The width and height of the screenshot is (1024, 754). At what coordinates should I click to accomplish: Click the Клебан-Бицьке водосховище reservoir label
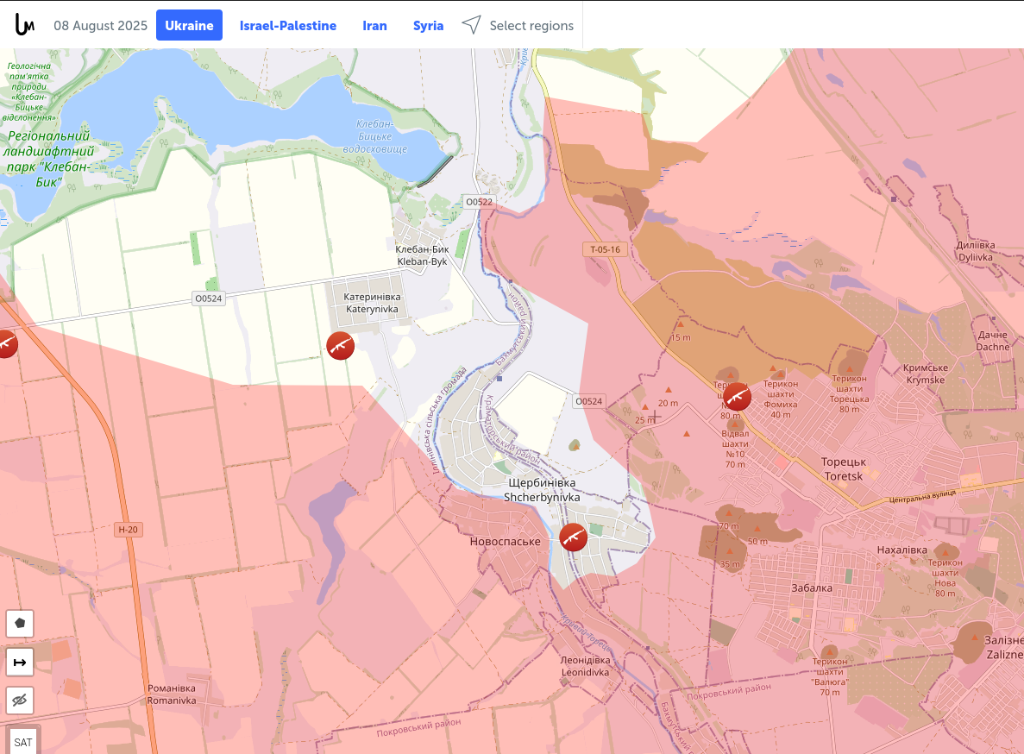pyautogui.click(x=375, y=136)
